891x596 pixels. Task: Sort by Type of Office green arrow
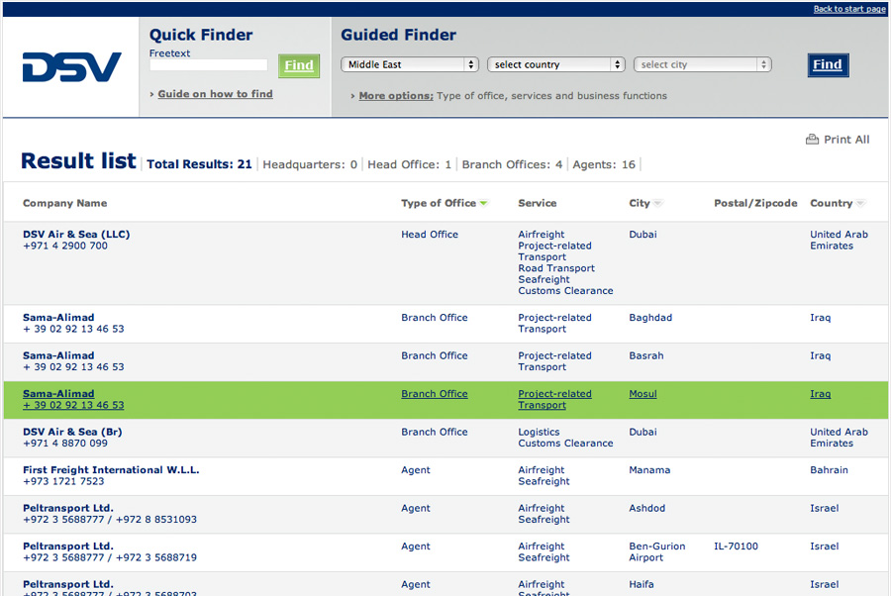click(x=483, y=203)
